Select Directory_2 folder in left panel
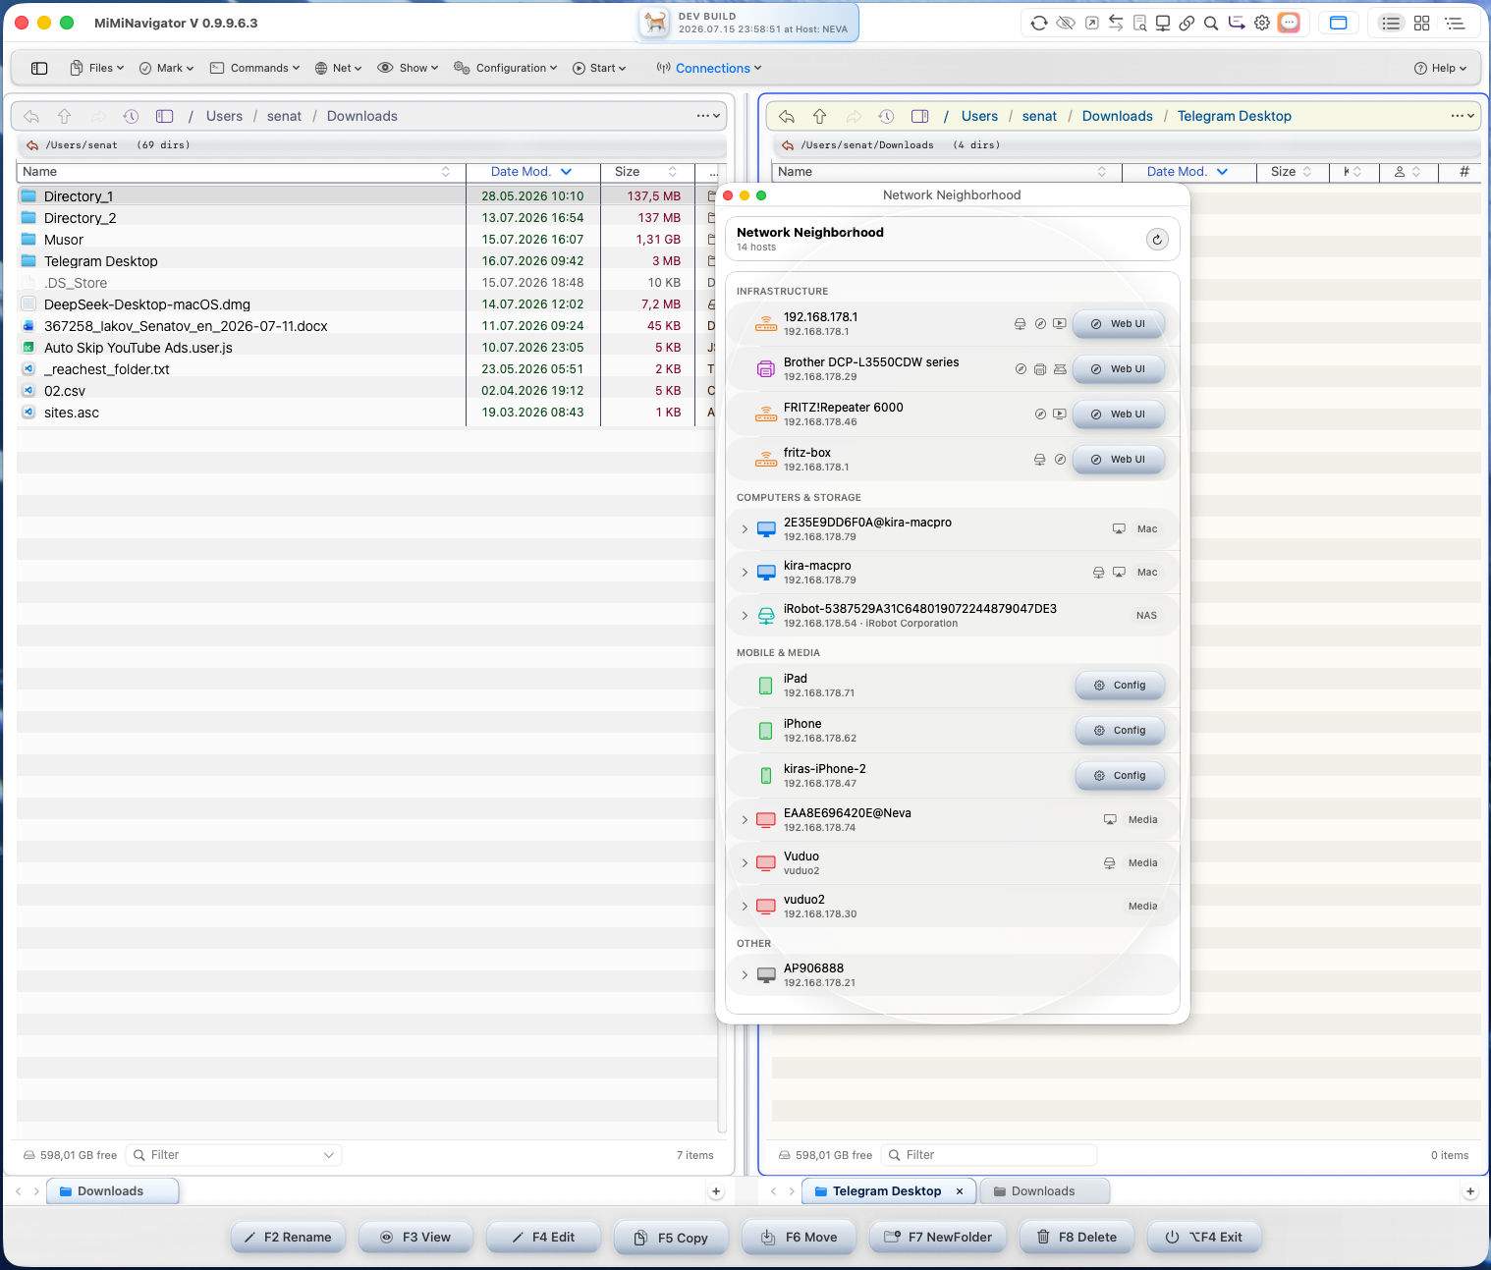The height and width of the screenshot is (1270, 1491). (x=241, y=218)
